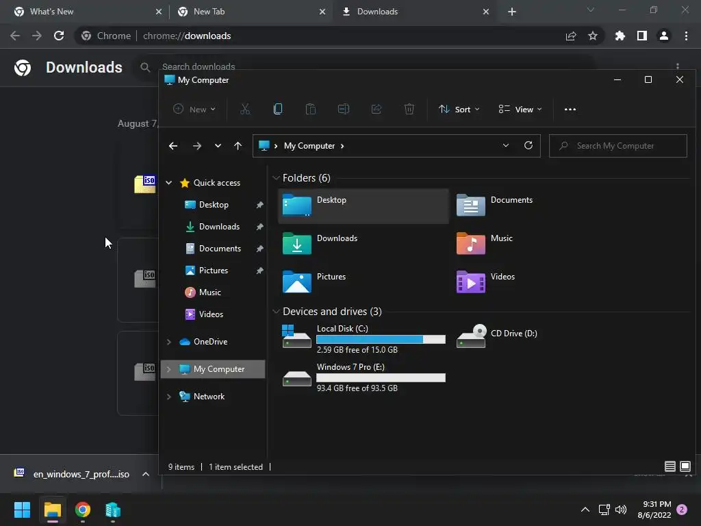Click the Search My Computer field
The width and height of the screenshot is (701, 526).
(x=618, y=146)
